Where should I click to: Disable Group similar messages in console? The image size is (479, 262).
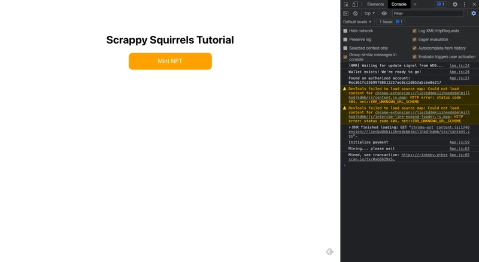pyautogui.click(x=345, y=57)
